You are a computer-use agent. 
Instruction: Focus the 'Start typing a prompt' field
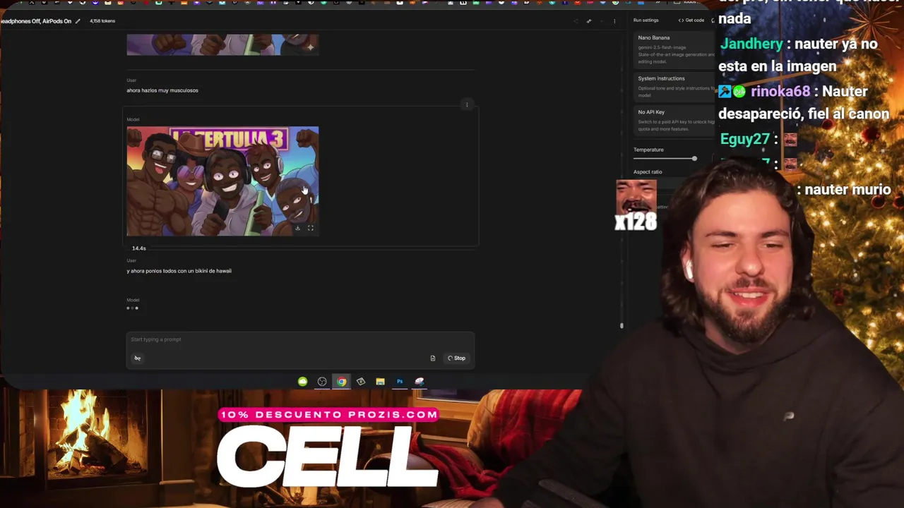pos(300,339)
